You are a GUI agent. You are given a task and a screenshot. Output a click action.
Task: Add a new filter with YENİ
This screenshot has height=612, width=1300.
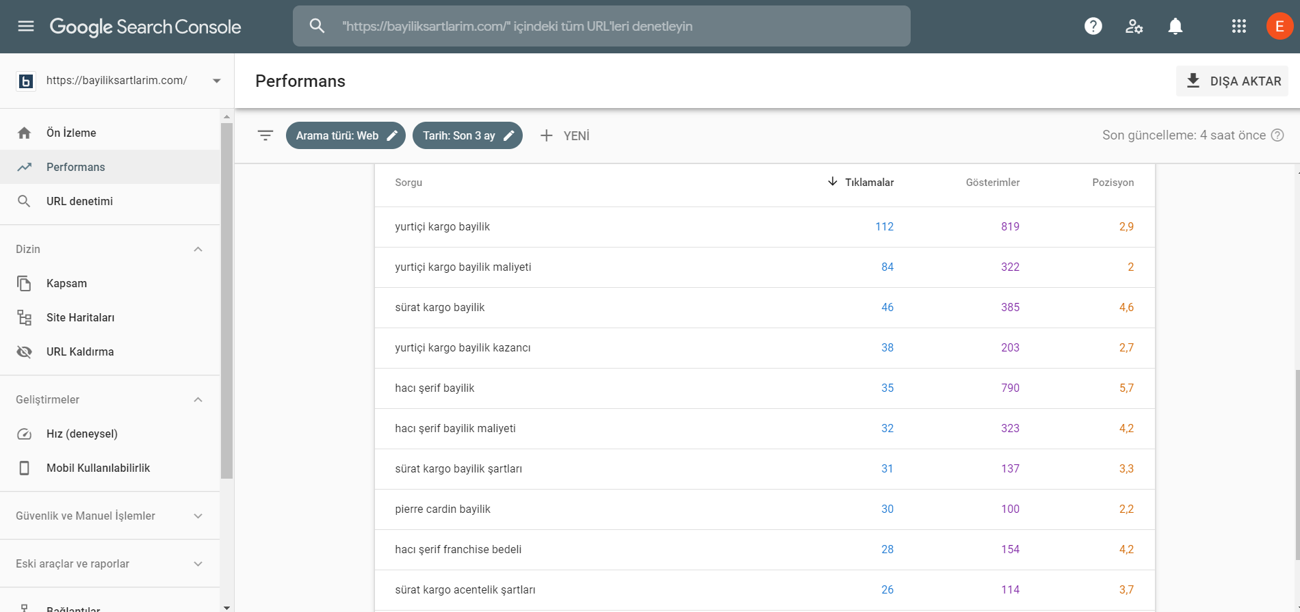564,135
